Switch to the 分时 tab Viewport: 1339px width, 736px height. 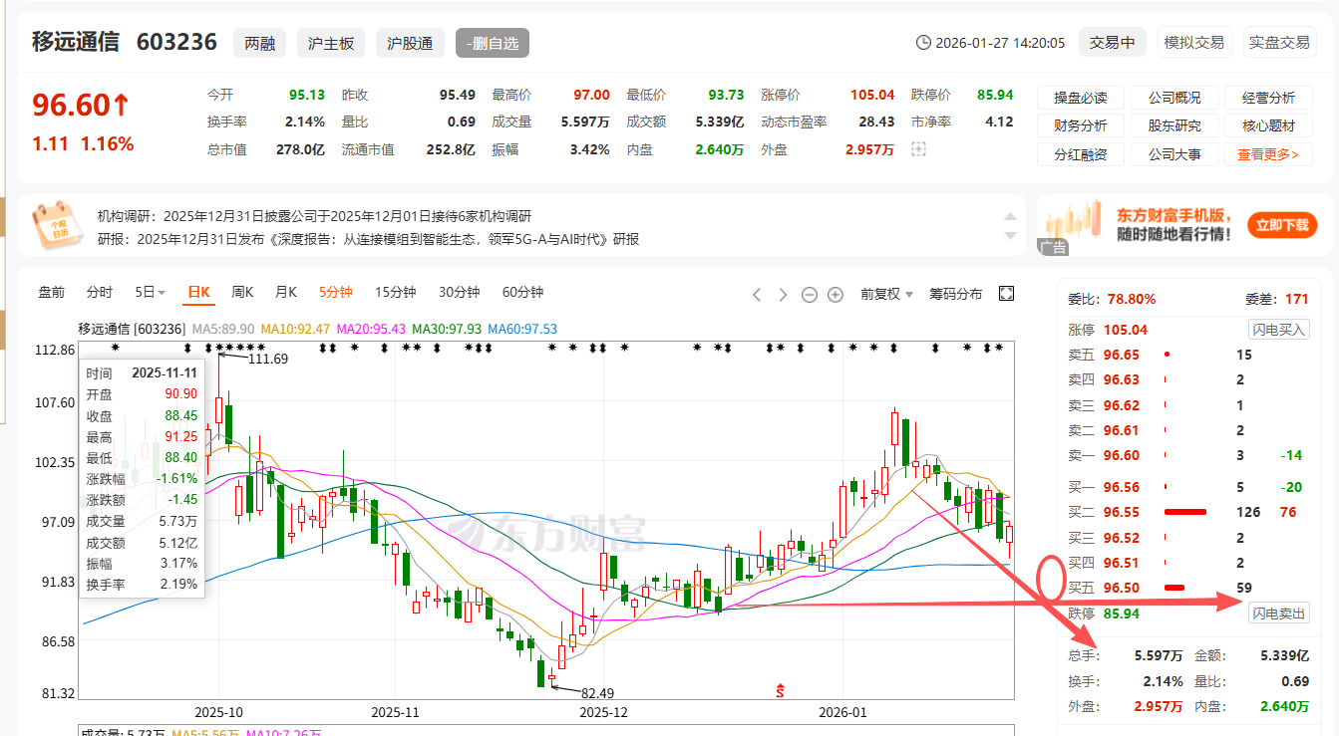pos(100,292)
